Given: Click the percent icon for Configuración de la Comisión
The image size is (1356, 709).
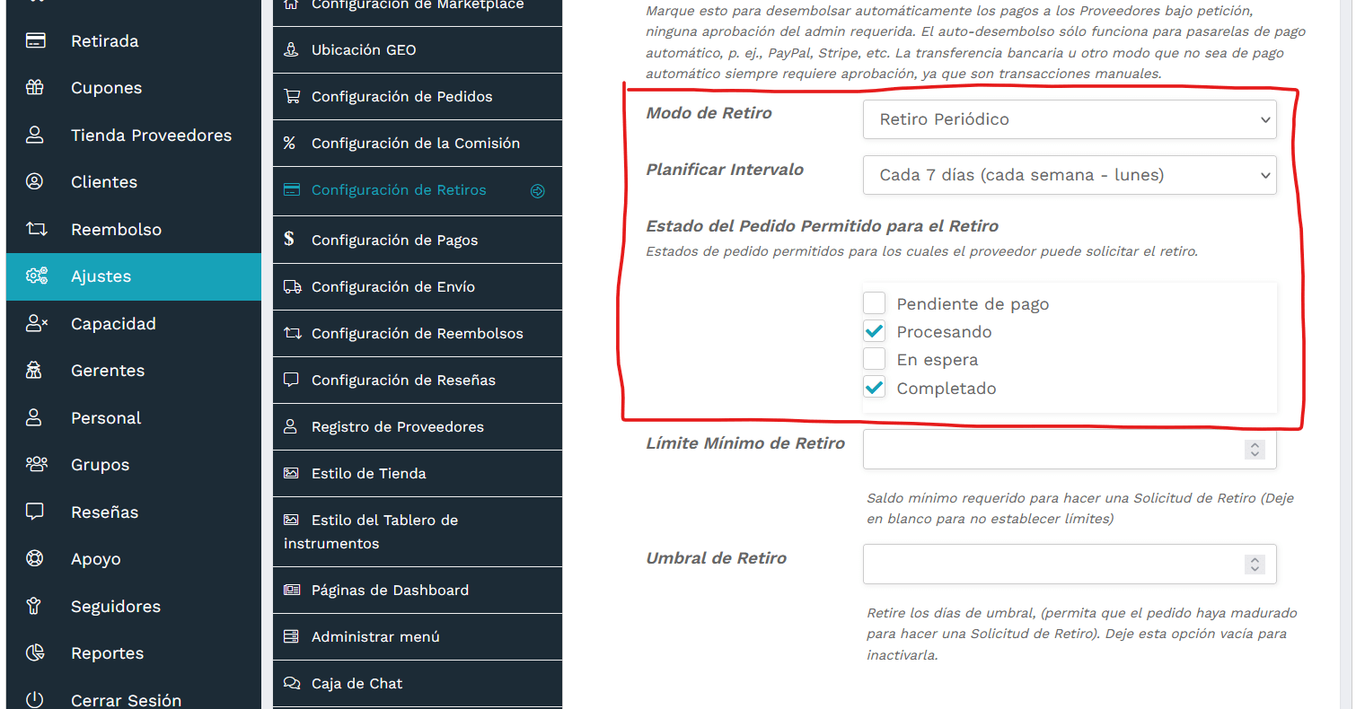Looking at the screenshot, I should [x=291, y=143].
